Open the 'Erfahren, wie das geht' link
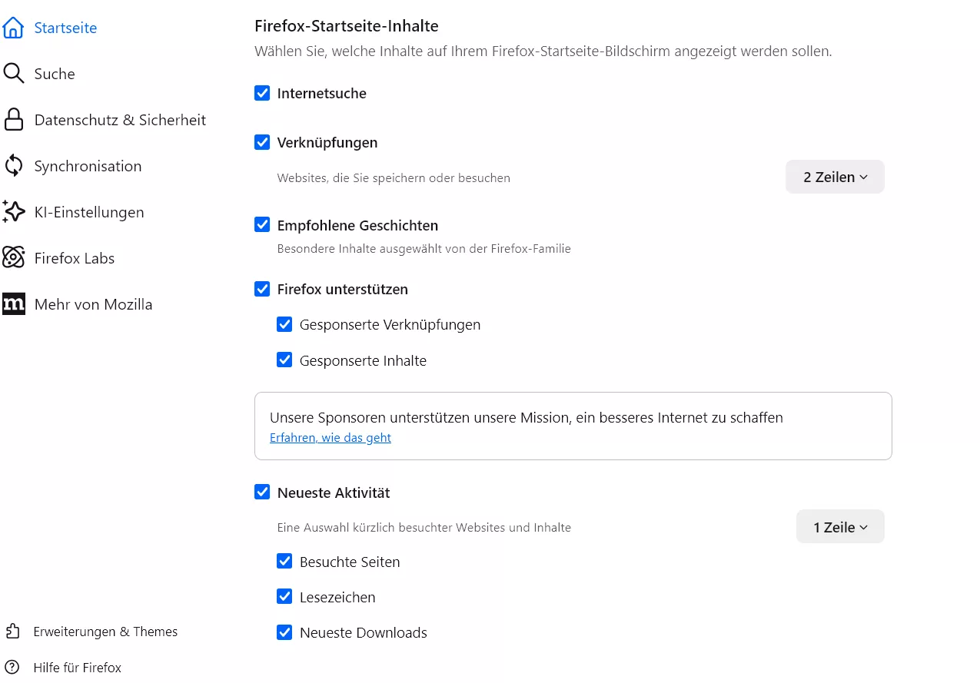This screenshot has height=683, width=980. click(331, 438)
